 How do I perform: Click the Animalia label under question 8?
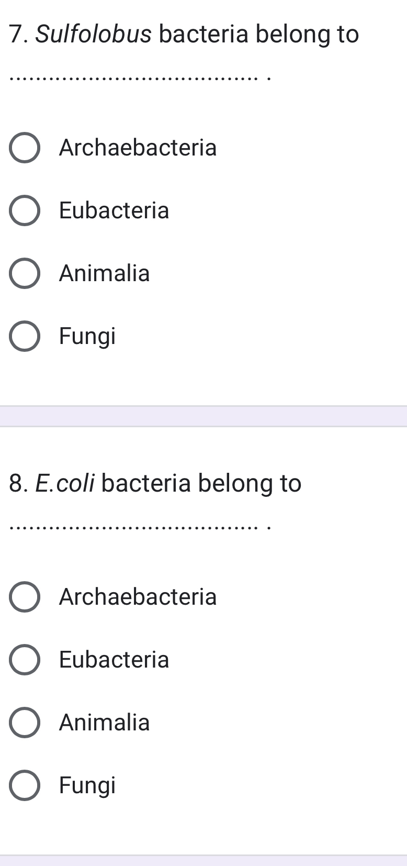click(x=105, y=722)
